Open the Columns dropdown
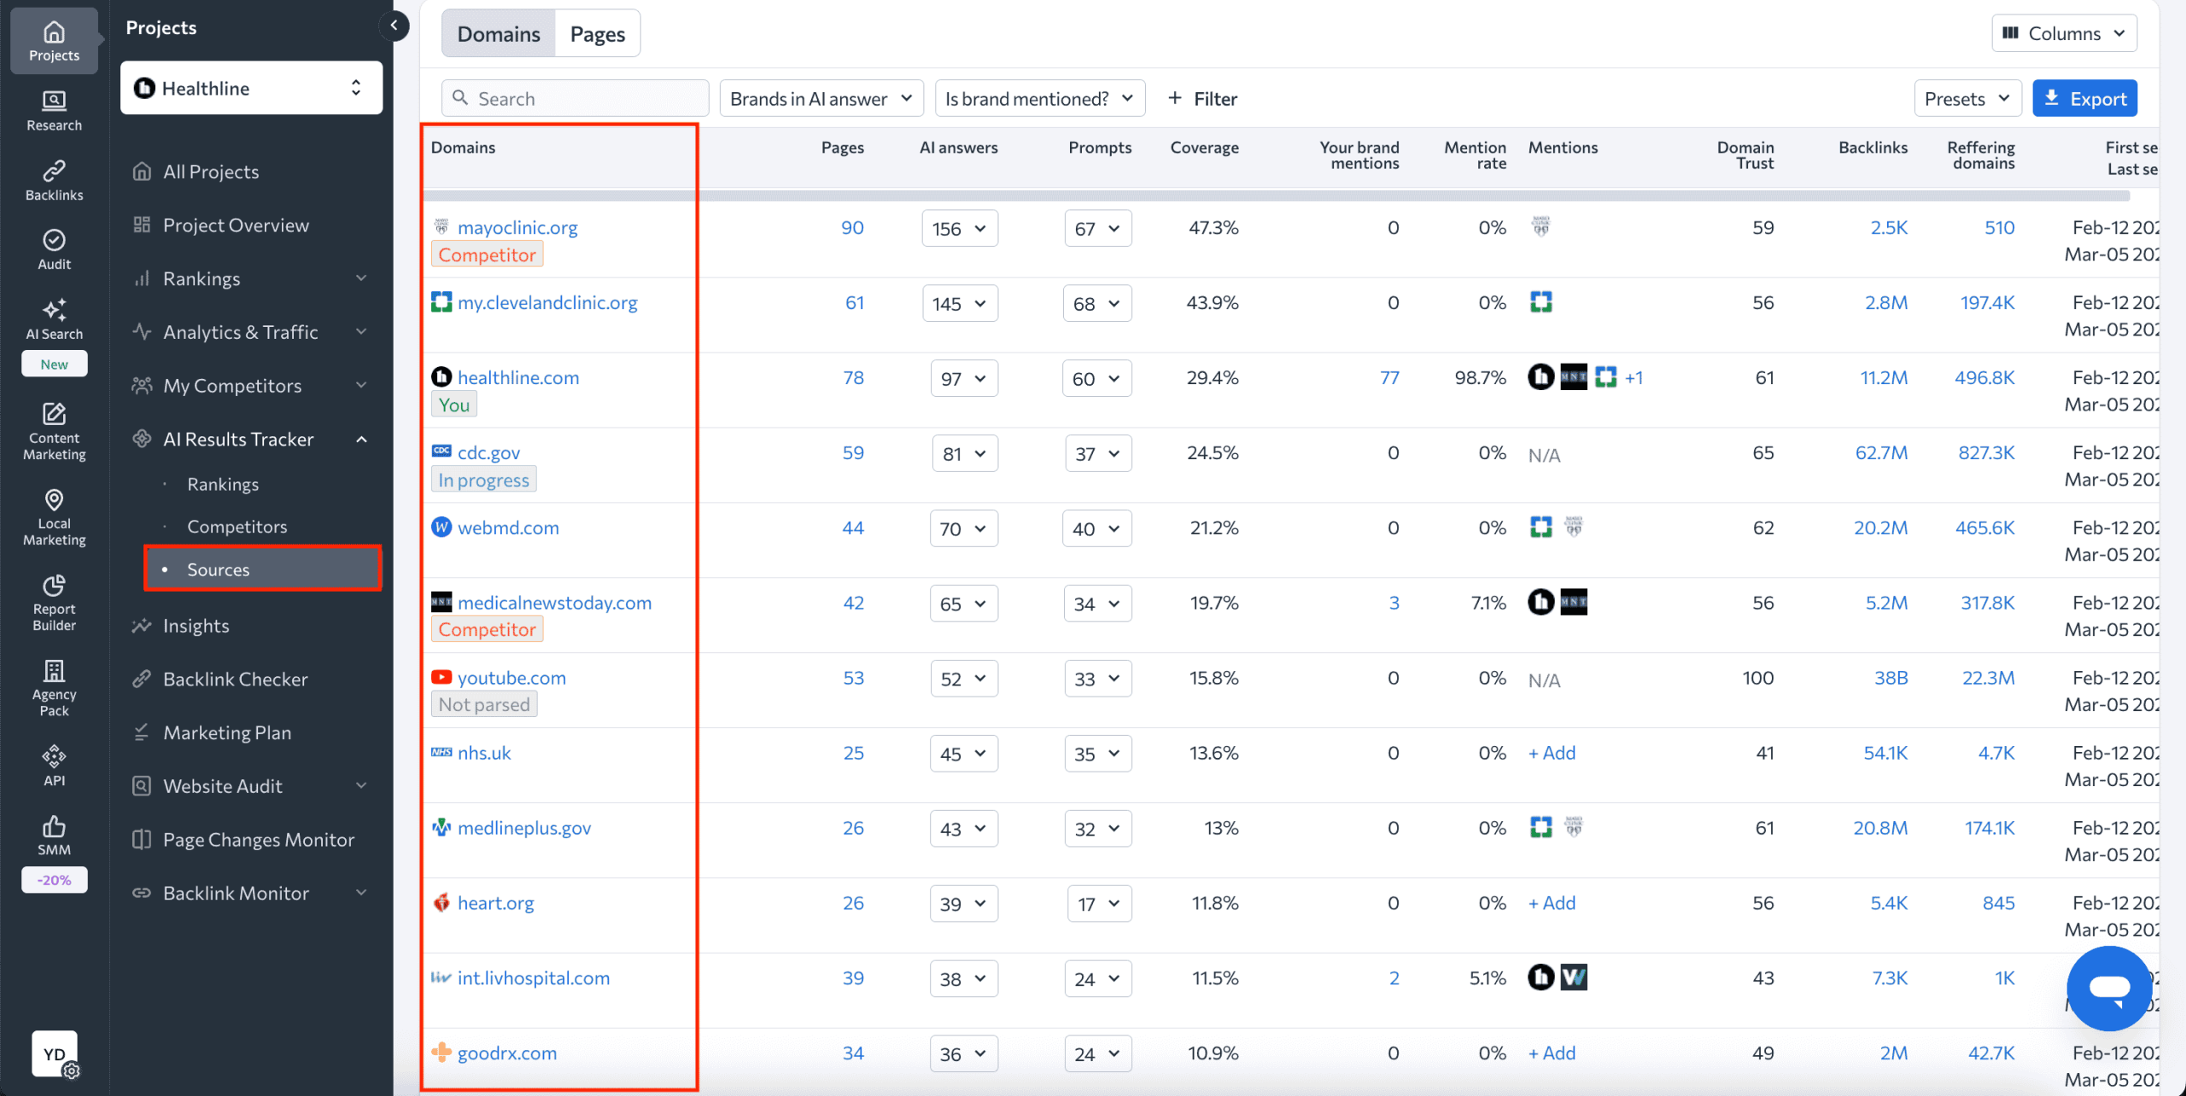Image resolution: width=2186 pixels, height=1096 pixels. point(2064,32)
